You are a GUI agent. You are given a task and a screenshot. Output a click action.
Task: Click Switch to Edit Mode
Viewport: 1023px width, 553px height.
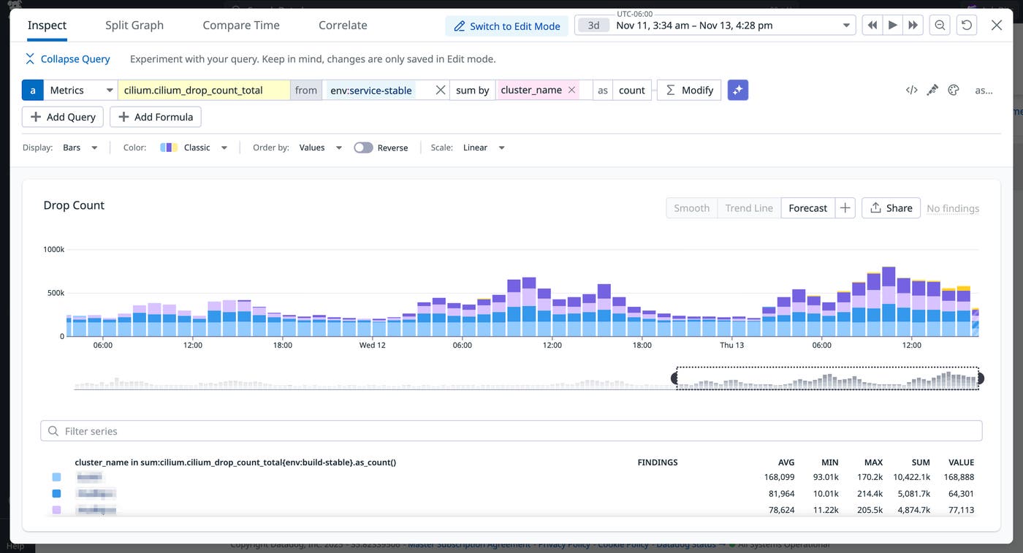[506, 26]
